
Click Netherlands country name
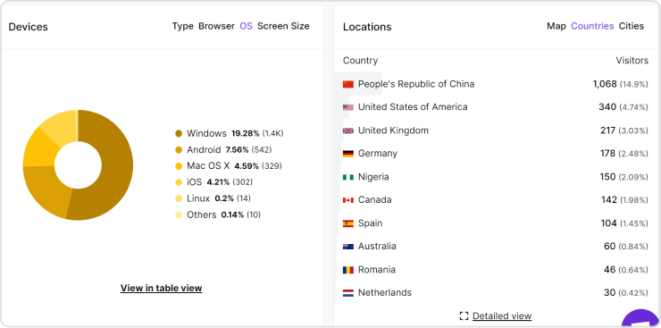point(385,292)
